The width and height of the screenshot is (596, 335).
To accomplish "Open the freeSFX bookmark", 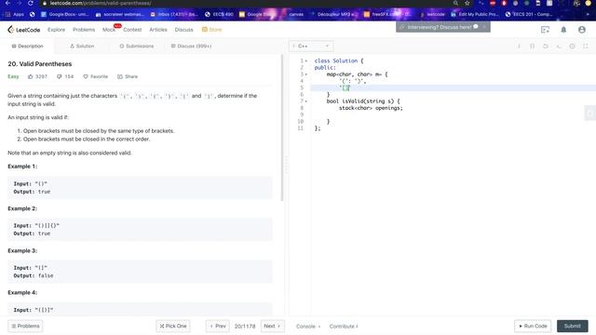I will coord(387,15).
